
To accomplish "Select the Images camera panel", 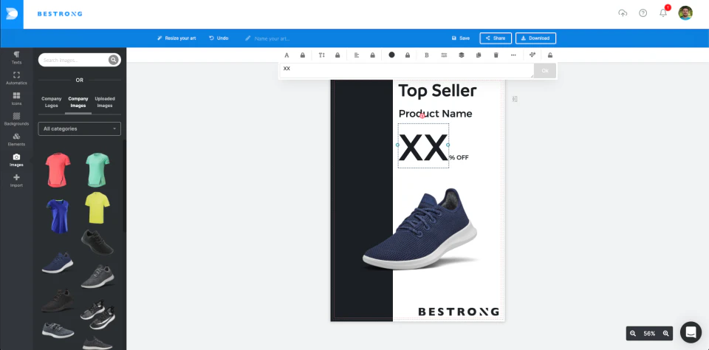I will 16,160.
